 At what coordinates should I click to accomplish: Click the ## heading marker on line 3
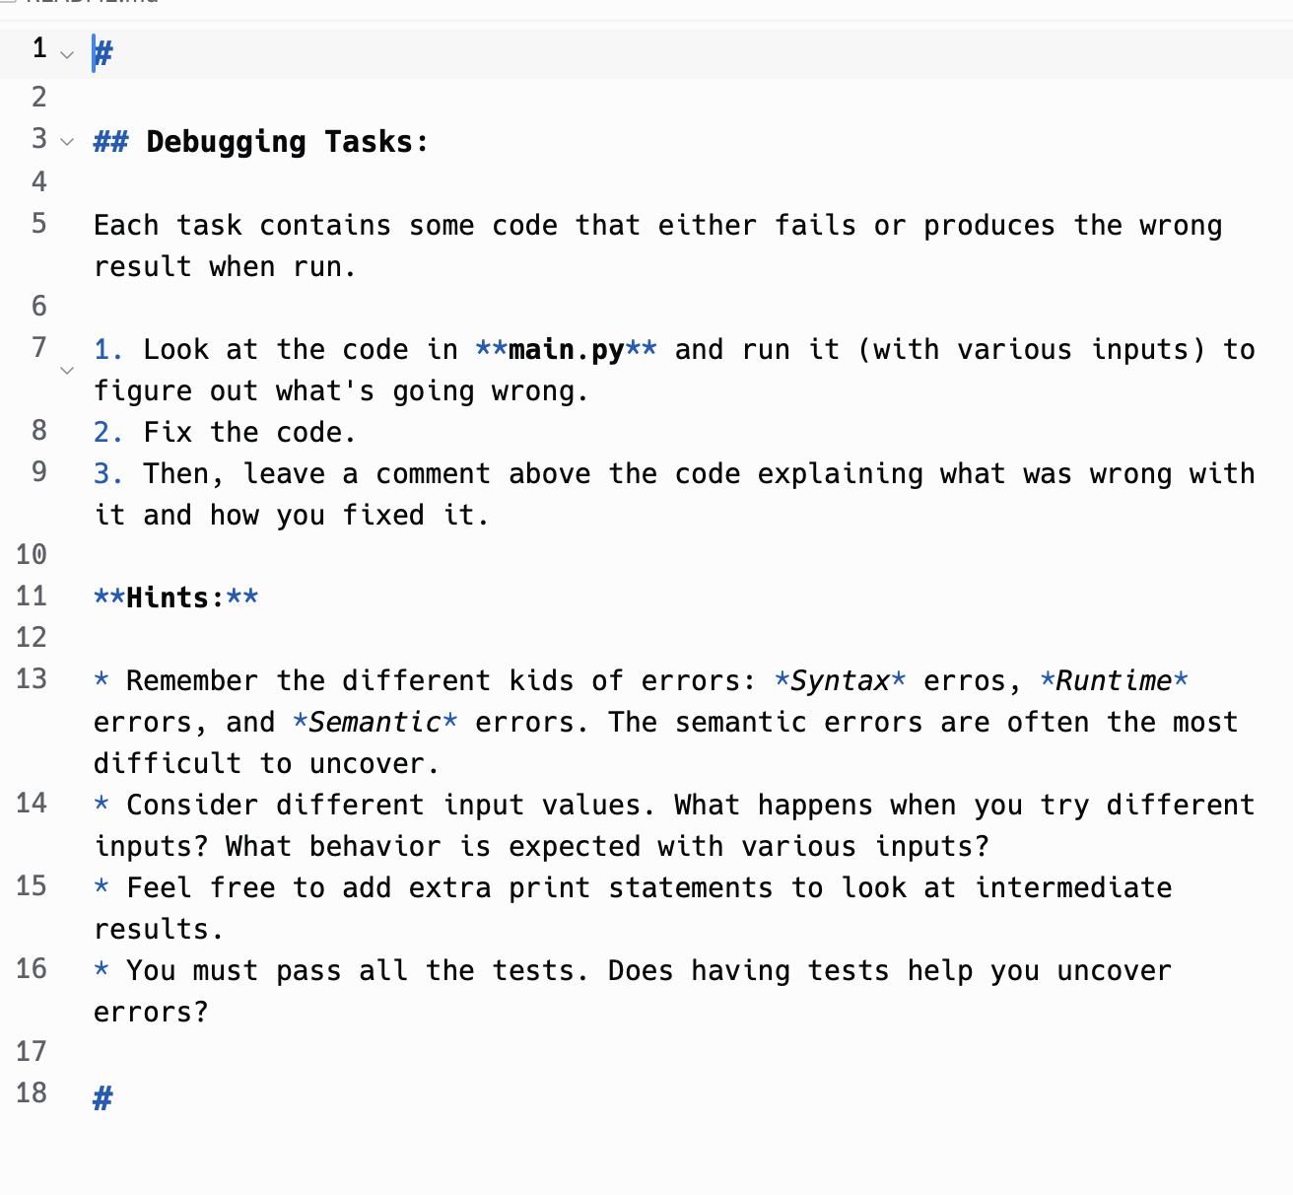110,142
